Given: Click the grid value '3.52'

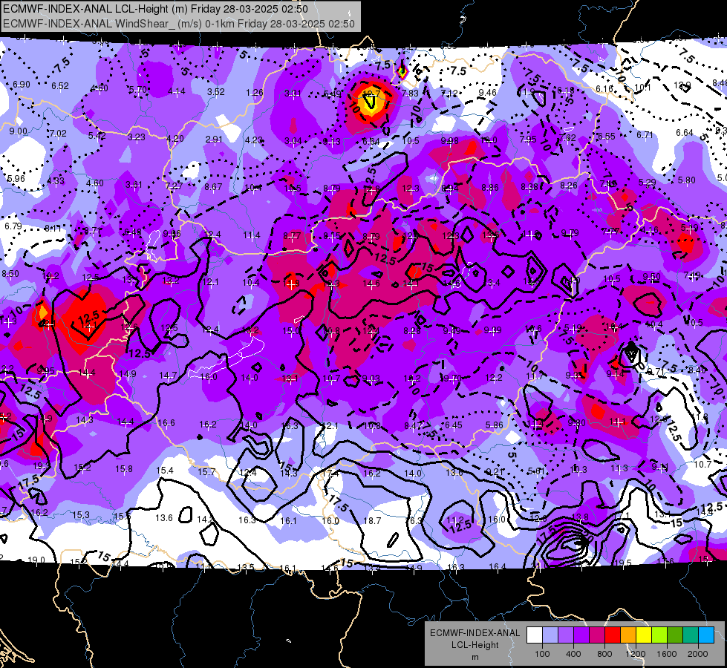Looking at the screenshot, I should [216, 92].
